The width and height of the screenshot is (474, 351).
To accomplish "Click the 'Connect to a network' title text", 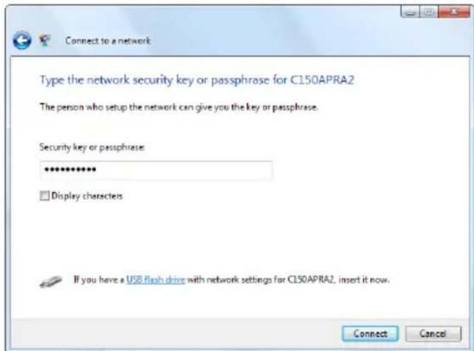I will pos(108,41).
